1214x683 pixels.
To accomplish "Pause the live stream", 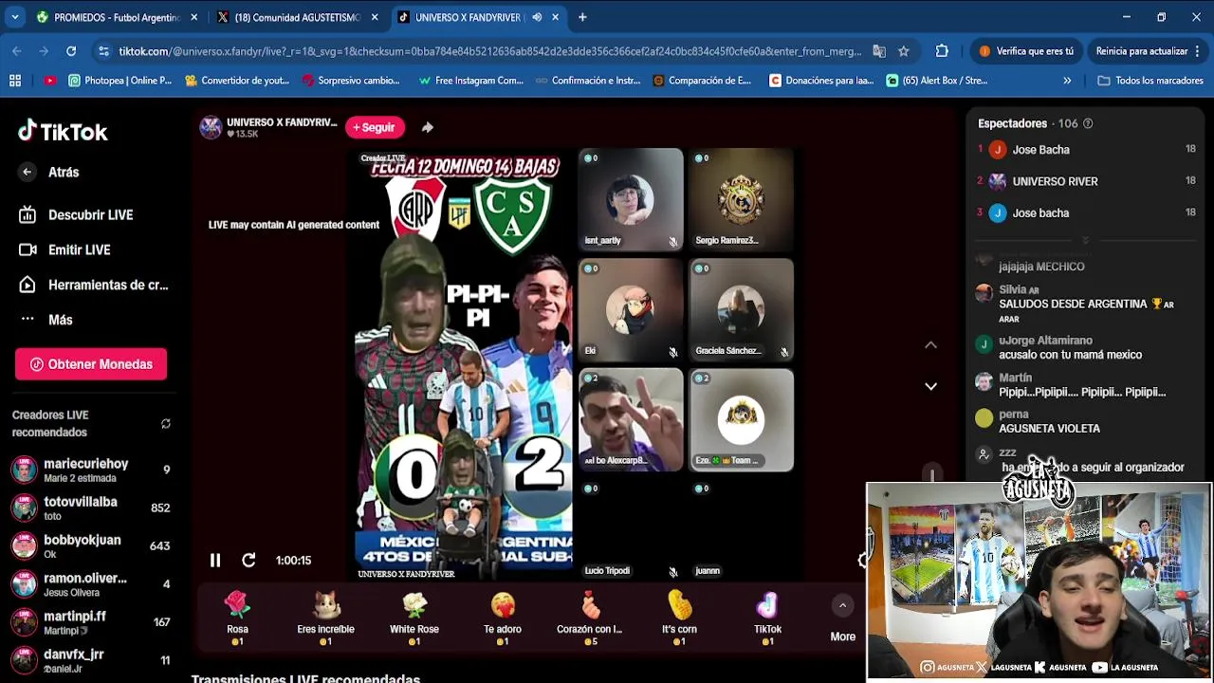I will pos(215,561).
